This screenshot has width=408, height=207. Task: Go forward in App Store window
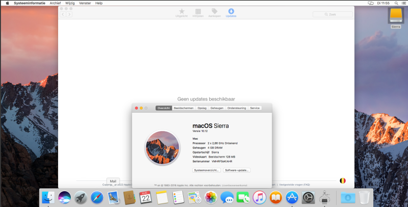[x=69, y=14]
